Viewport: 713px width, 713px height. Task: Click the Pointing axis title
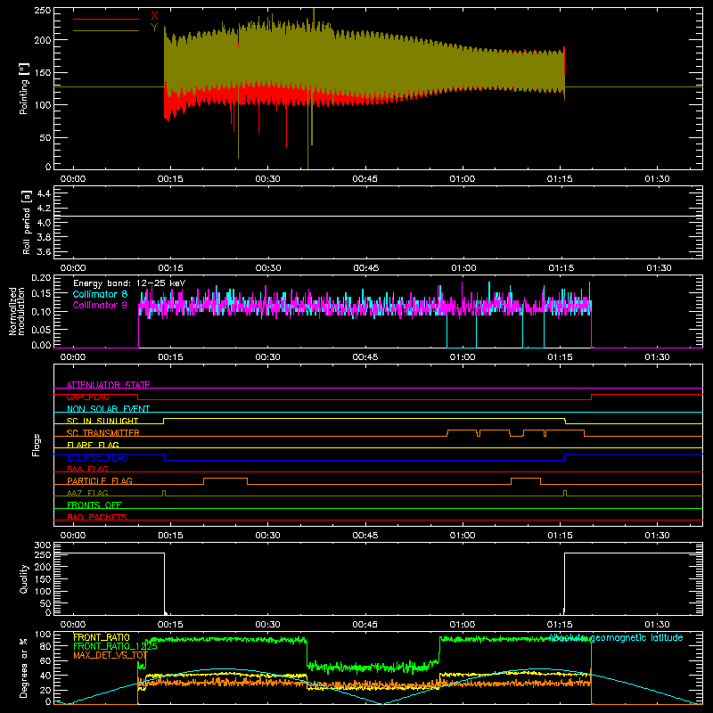tap(24, 88)
